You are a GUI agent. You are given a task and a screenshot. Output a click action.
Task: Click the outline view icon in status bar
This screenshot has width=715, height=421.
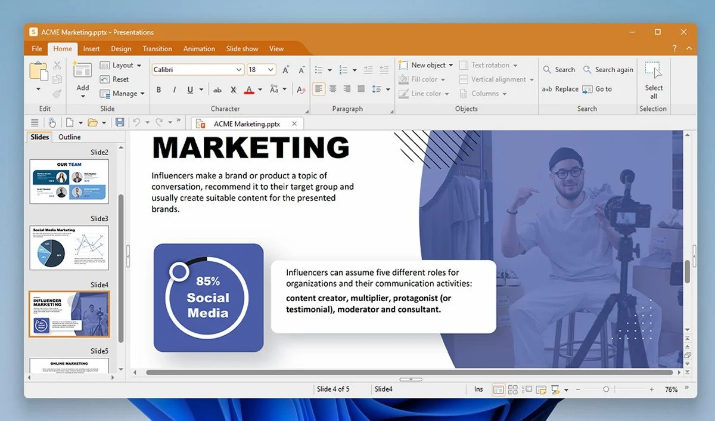pyautogui.click(x=527, y=389)
